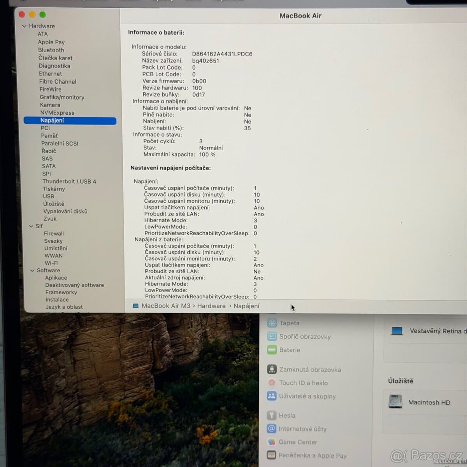This screenshot has height=467, width=467.
Task: Select Tiskárny in the sidebar
Action: pyautogui.click(x=54, y=189)
